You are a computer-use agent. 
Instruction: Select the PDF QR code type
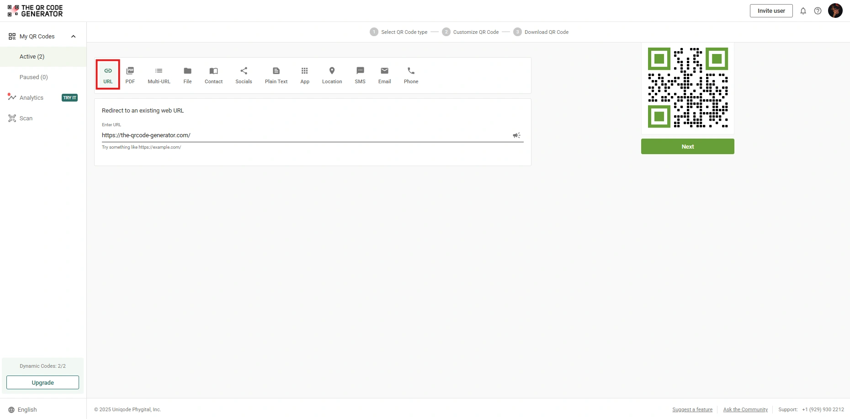point(130,75)
